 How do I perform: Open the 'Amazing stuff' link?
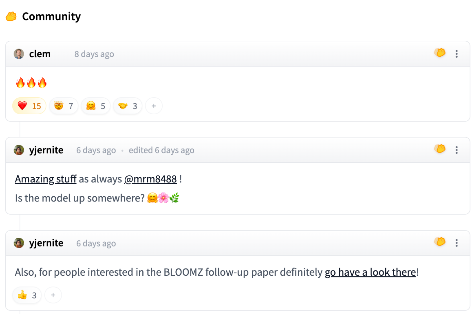[x=46, y=179]
